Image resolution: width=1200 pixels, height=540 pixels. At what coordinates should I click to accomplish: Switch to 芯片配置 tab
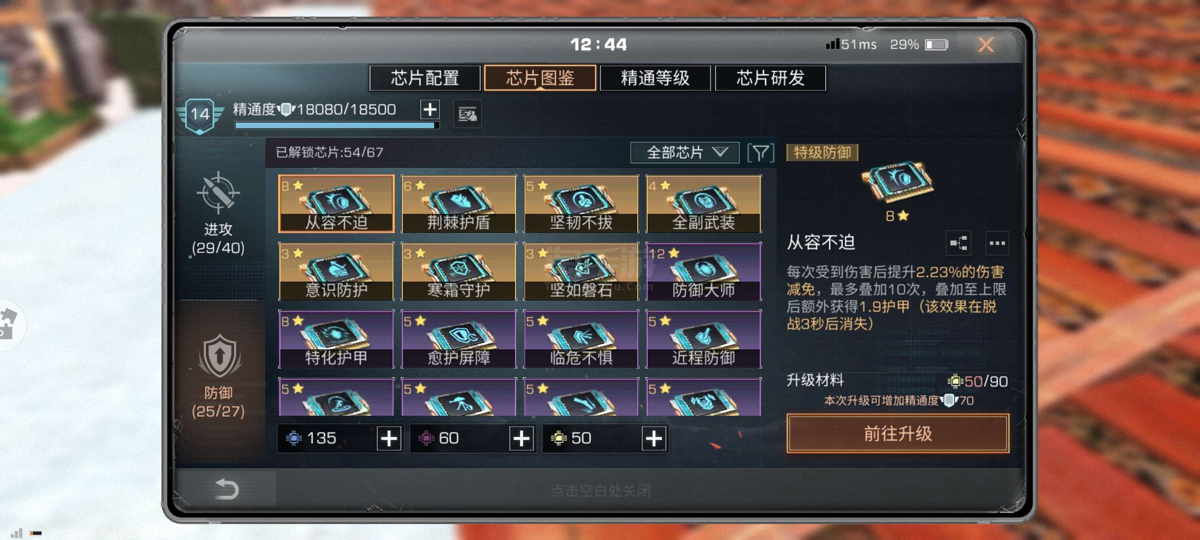point(424,78)
